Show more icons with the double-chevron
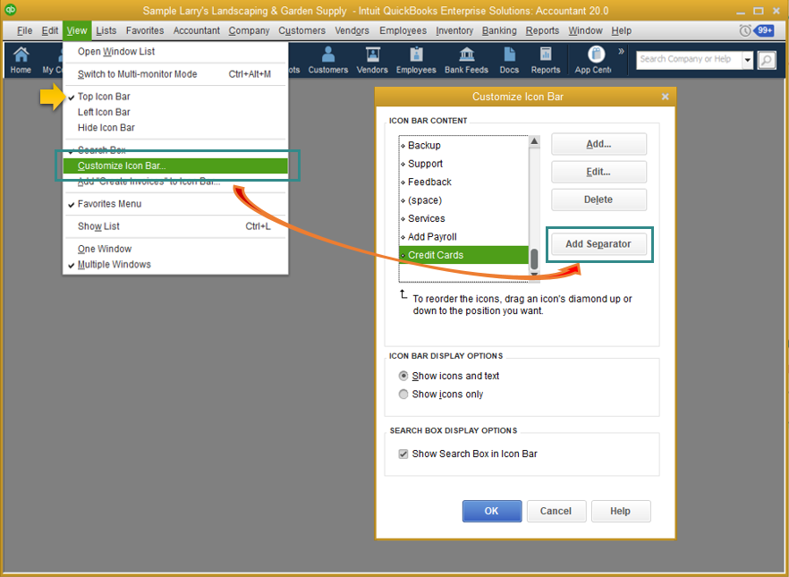Viewport: 789px width, 577px height. coord(621,51)
